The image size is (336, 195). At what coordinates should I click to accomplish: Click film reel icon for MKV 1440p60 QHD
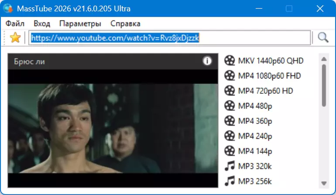point(230,61)
